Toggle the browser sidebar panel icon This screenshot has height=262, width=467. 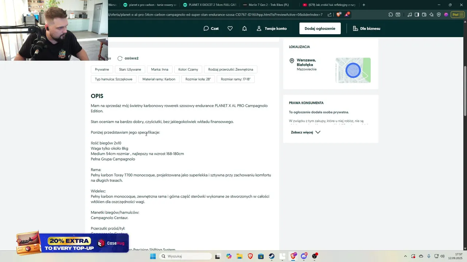417,15
